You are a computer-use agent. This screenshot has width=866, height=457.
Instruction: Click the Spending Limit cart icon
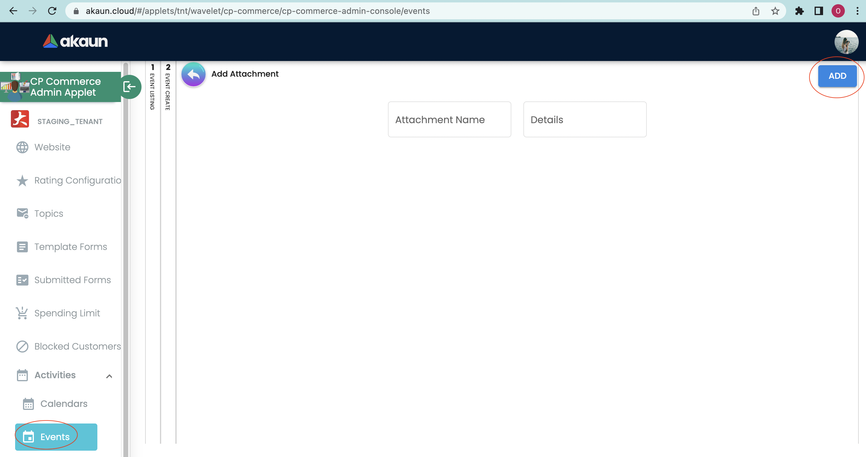point(22,313)
